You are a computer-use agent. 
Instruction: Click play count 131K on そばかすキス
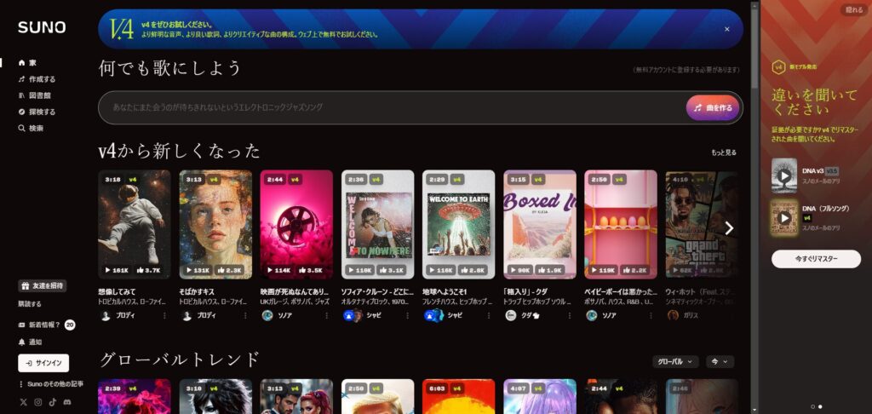198,270
